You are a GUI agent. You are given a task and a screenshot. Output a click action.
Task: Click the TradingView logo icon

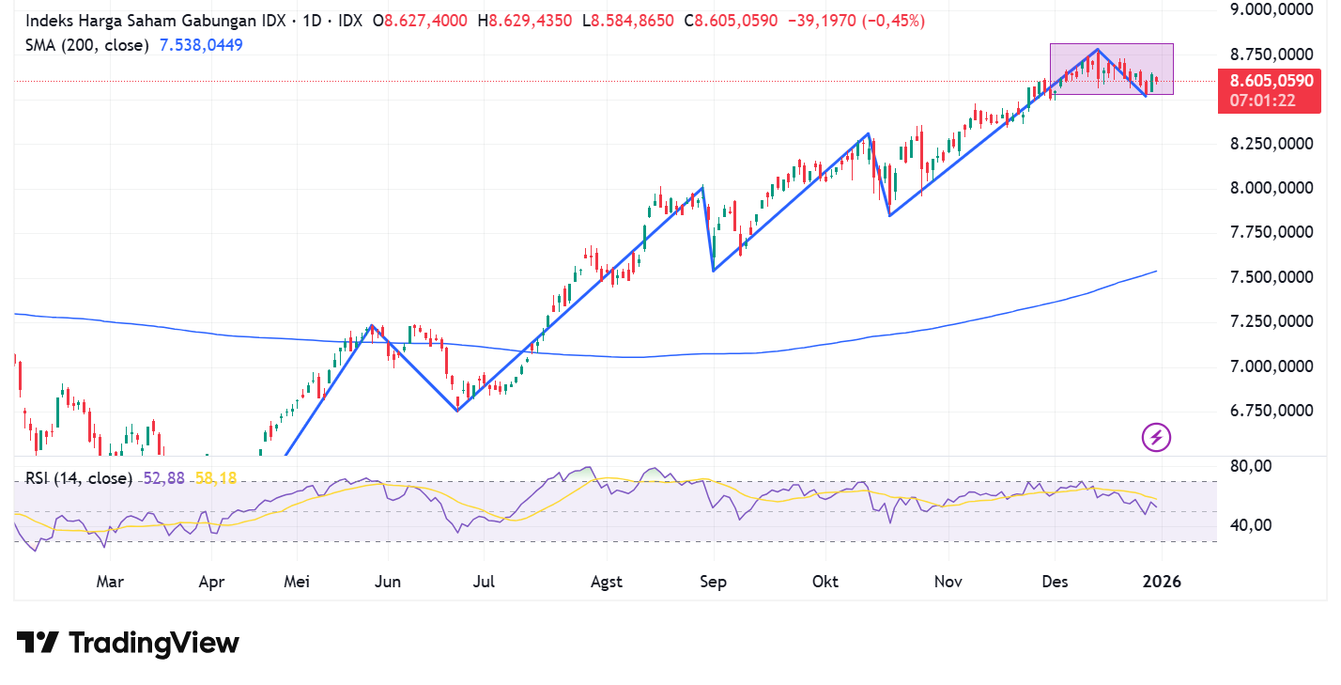(38, 643)
